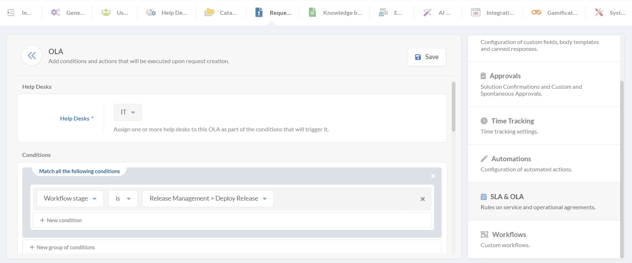Click the Help Desks field label
The width and height of the screenshot is (632, 263).
pyautogui.click(x=77, y=118)
